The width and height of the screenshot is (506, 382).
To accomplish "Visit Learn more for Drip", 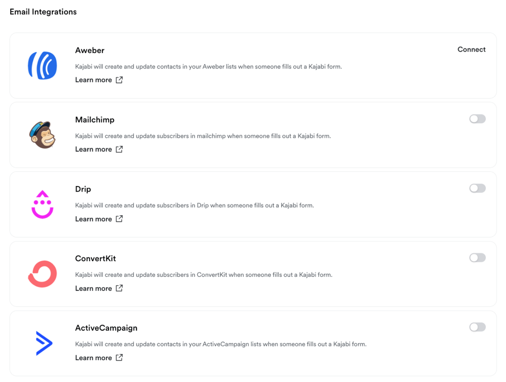I will pyautogui.click(x=93, y=219).
